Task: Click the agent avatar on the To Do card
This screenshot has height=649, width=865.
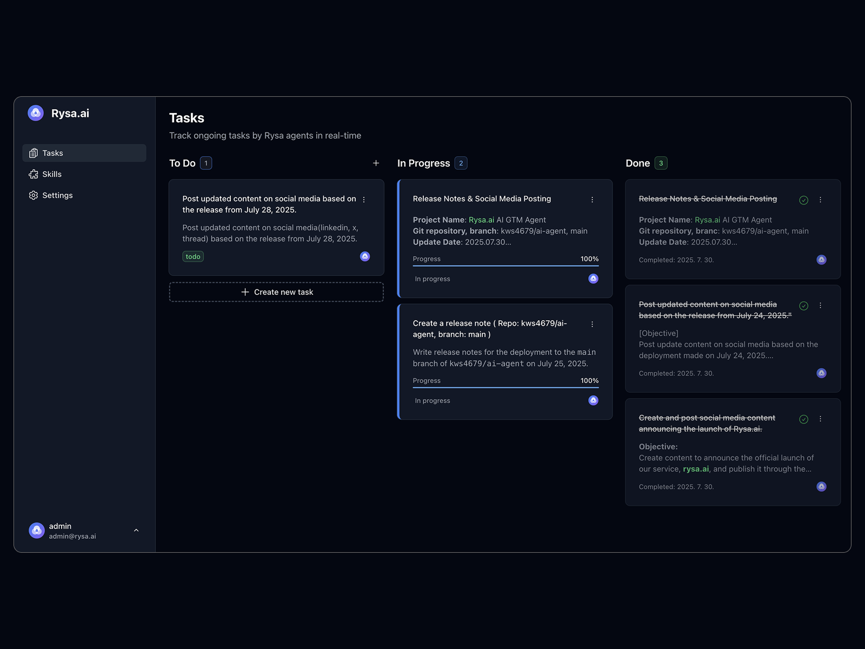Action: [x=364, y=256]
